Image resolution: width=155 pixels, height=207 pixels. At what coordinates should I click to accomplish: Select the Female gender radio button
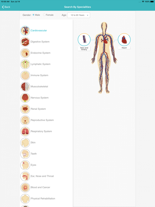[44, 15]
